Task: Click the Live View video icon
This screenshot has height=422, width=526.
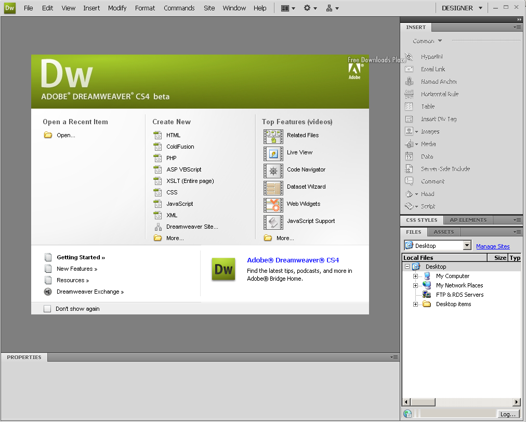Action: tap(273, 153)
